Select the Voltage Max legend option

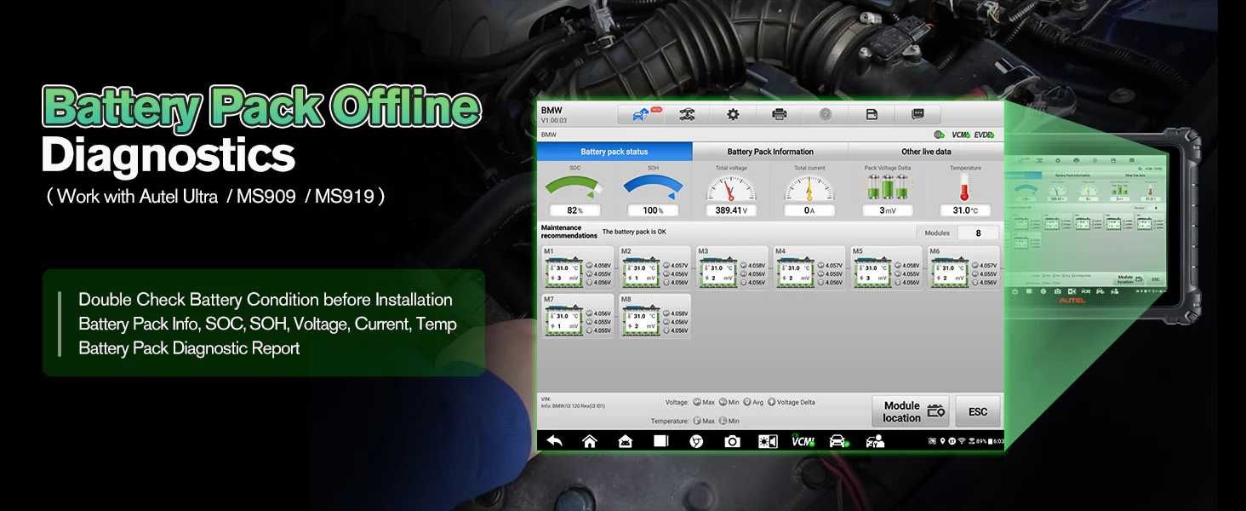click(703, 402)
